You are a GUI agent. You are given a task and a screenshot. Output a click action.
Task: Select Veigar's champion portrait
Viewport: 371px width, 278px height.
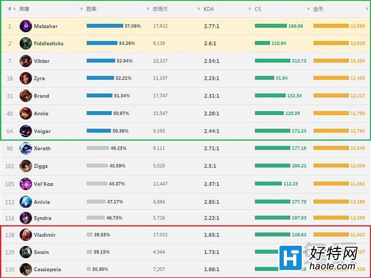click(x=25, y=131)
